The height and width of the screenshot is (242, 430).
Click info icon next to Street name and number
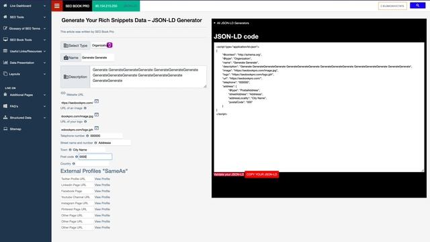point(95,143)
